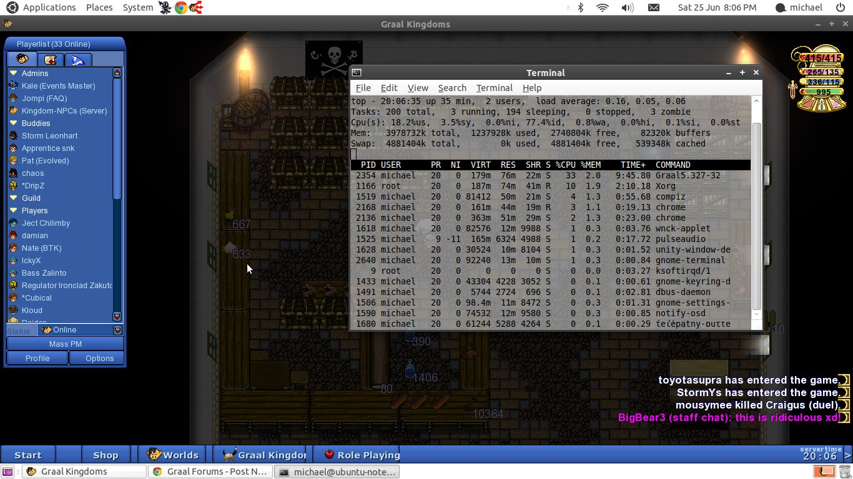Image resolution: width=853 pixels, height=479 pixels.
Task: Launch Chrome from the top panel
Action: [x=180, y=7]
